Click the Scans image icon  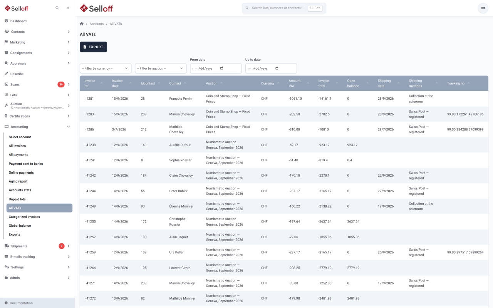[6, 84]
